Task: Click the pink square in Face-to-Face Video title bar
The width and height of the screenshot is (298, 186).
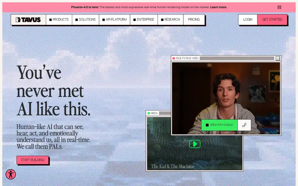Action: tap(174, 58)
